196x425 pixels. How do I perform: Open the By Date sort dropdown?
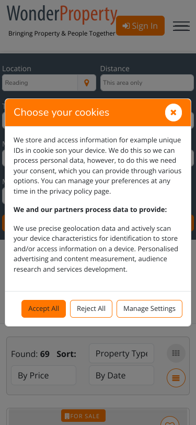click(122, 375)
